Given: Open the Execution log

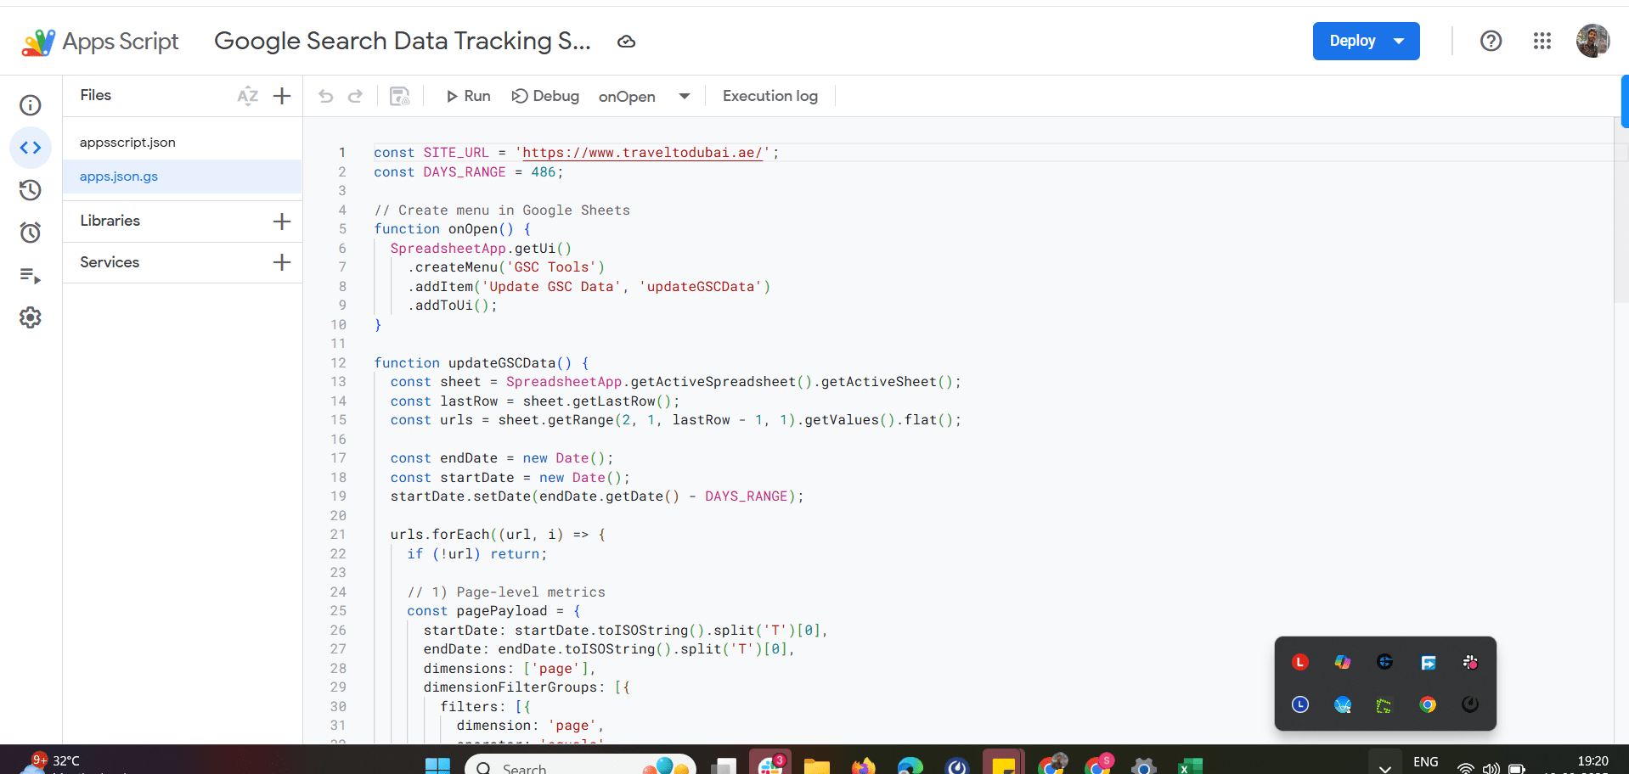Looking at the screenshot, I should [770, 96].
